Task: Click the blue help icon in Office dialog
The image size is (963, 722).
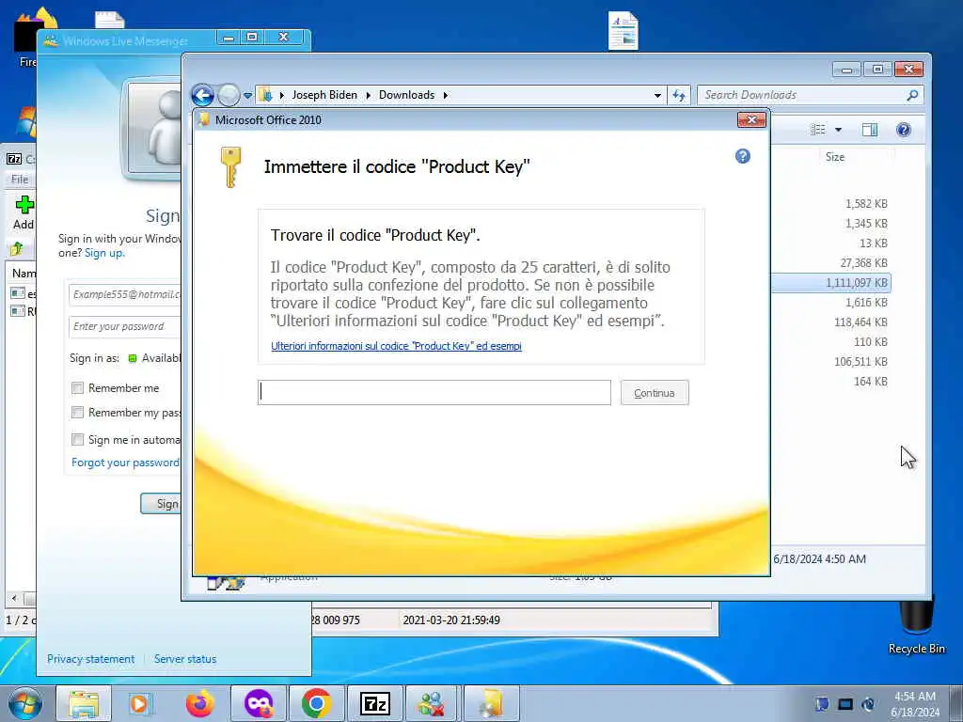Action: click(x=743, y=156)
